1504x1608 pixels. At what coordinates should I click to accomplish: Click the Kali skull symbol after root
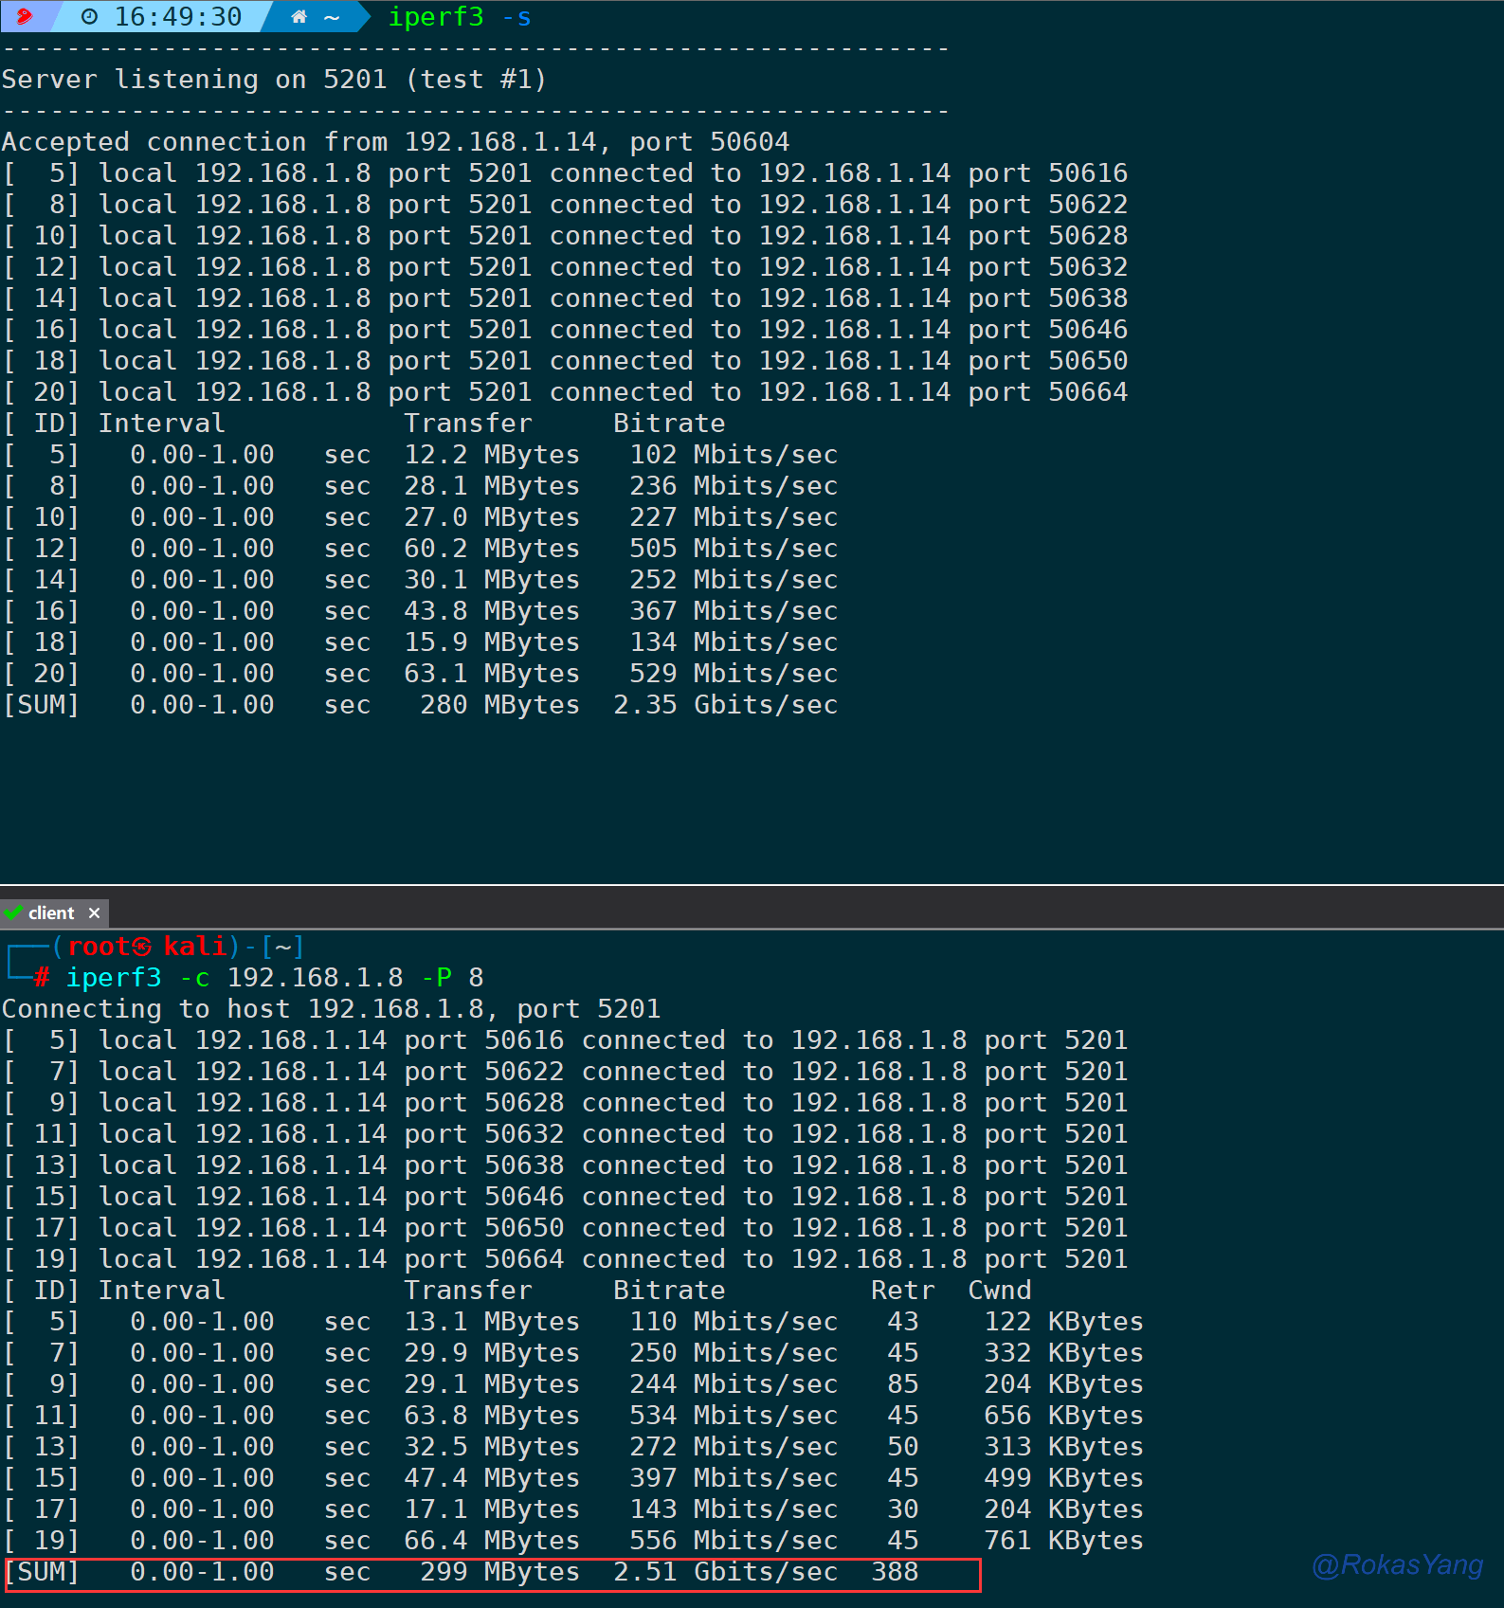[x=142, y=947]
